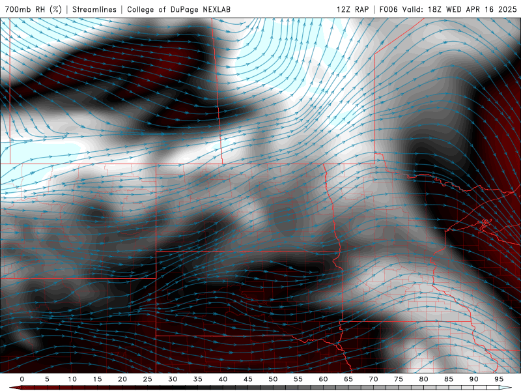This screenshot has width=521, height=391.
Task: Click the "75" label on the color scale
Action: pyautogui.click(x=399, y=379)
